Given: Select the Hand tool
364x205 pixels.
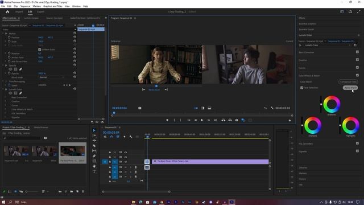Looking at the screenshot, I should 94,166.
